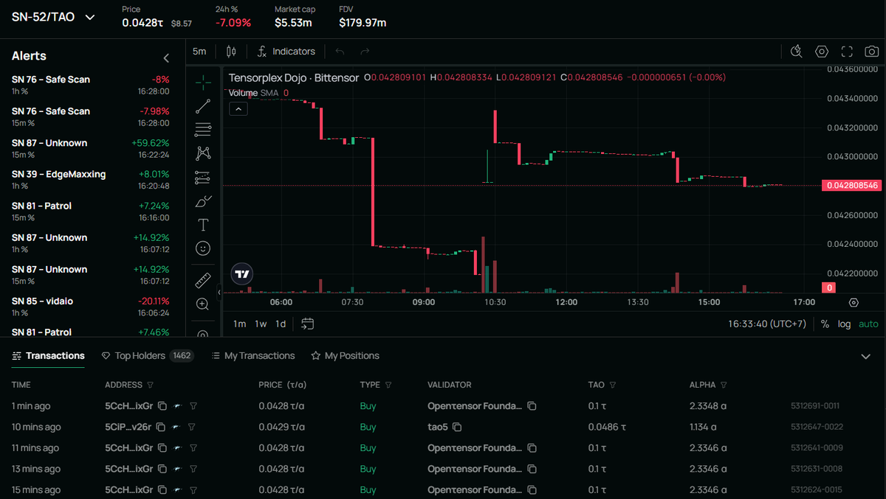Collapse the transactions panel chevron
The height and width of the screenshot is (499, 886).
tap(866, 357)
